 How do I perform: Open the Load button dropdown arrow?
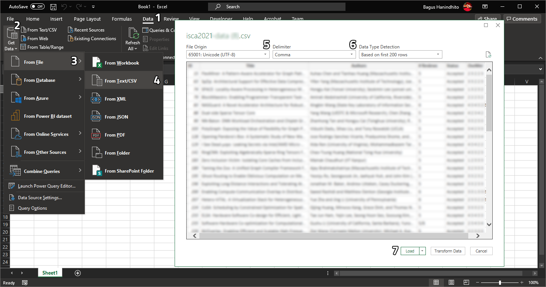(422, 251)
